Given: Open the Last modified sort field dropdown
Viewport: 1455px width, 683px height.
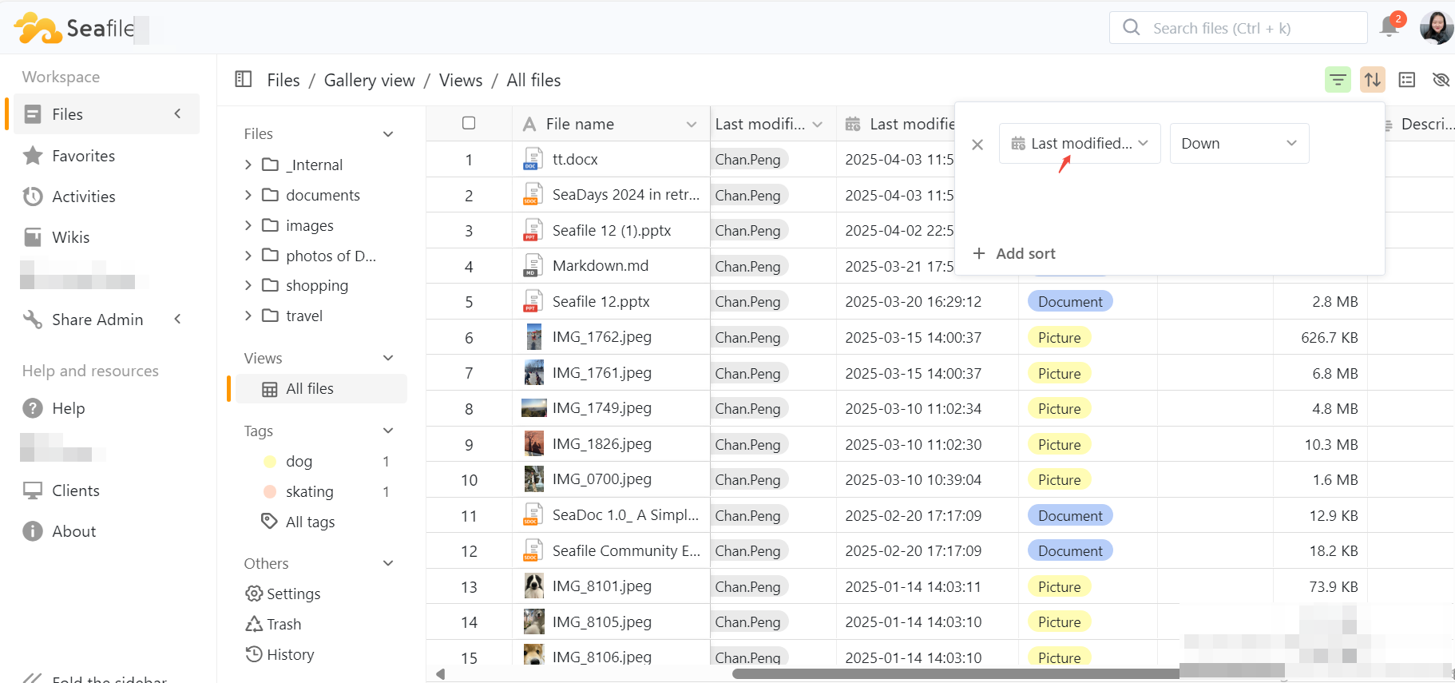Looking at the screenshot, I should point(1079,144).
